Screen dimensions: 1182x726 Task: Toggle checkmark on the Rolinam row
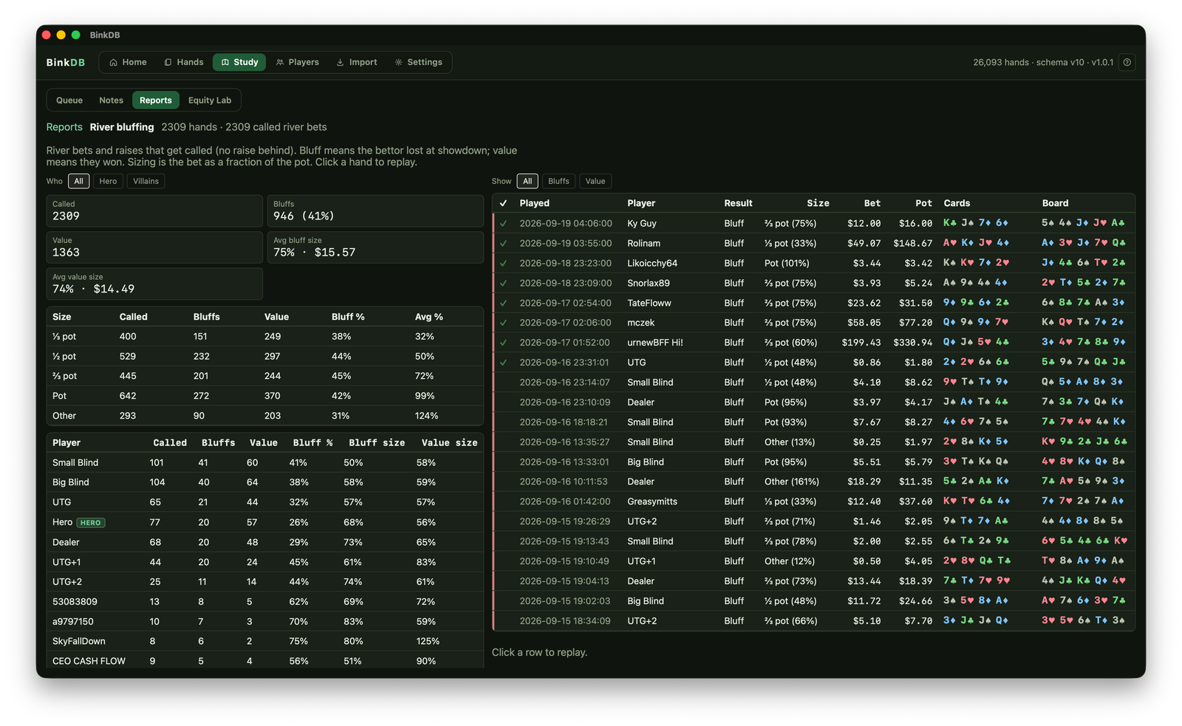pos(503,243)
